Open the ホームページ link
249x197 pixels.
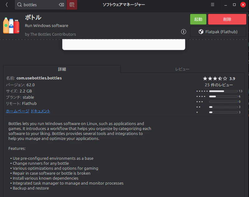18,111
